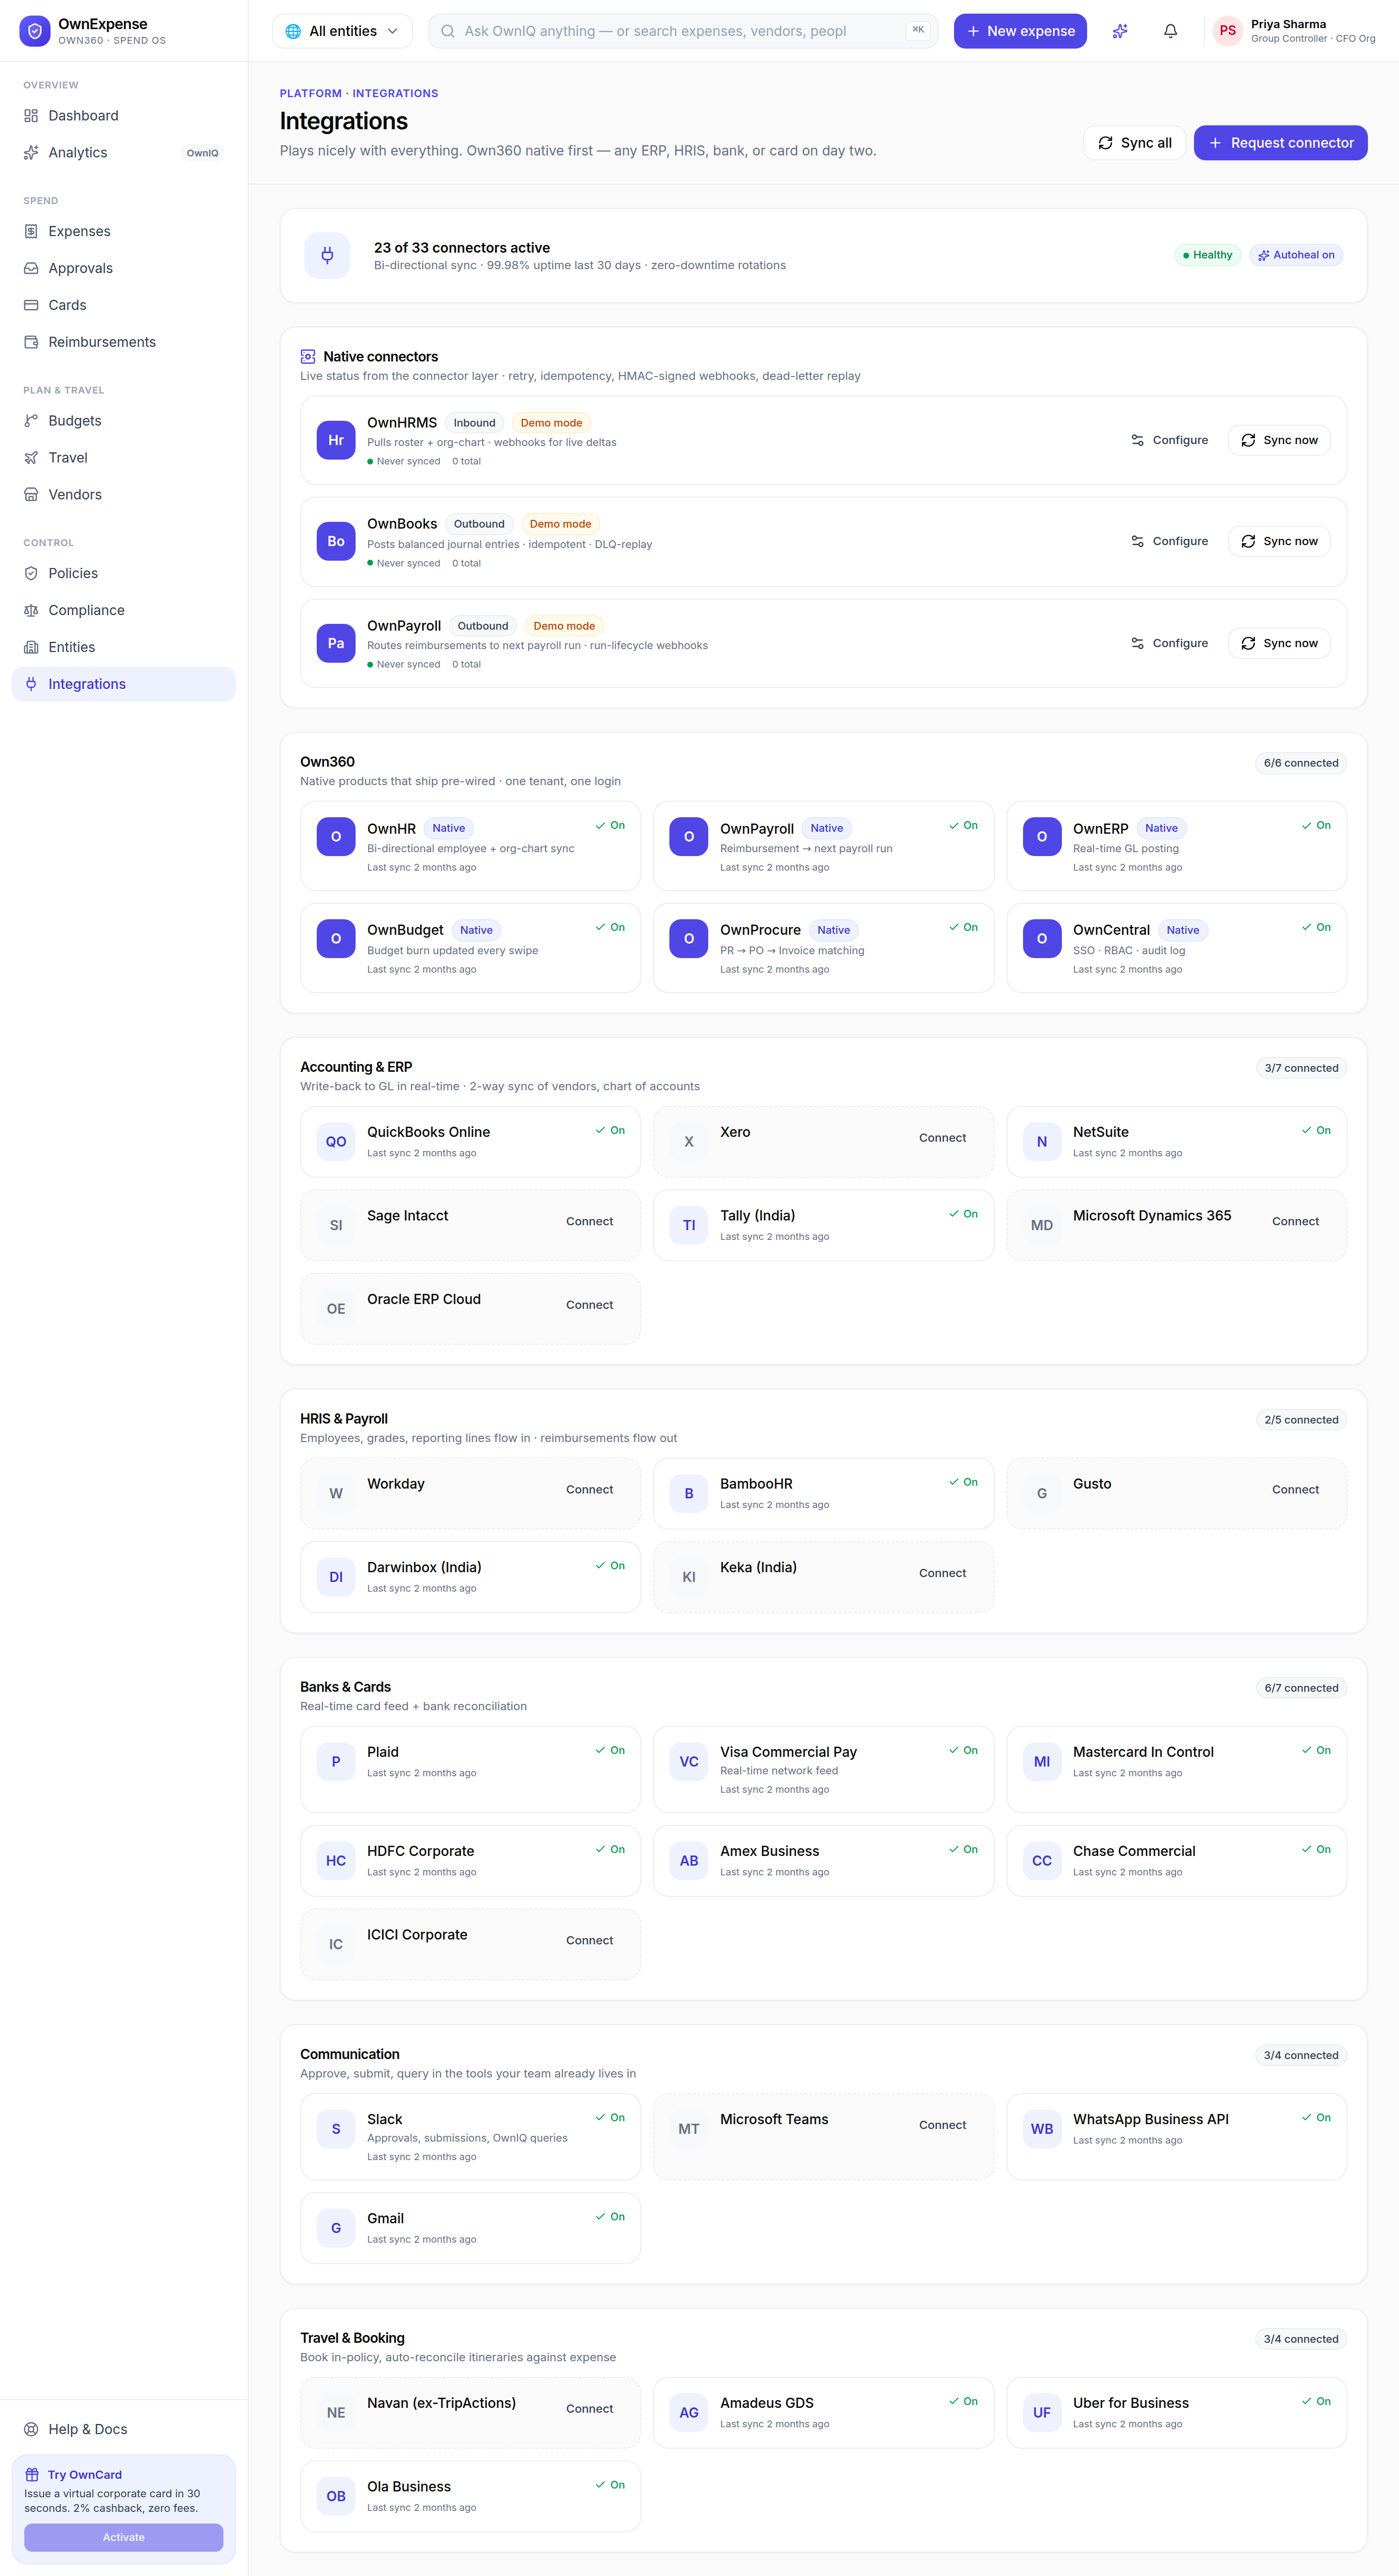
Task: Click the Ola Business 'OB' icon
Action: [x=336, y=2496]
